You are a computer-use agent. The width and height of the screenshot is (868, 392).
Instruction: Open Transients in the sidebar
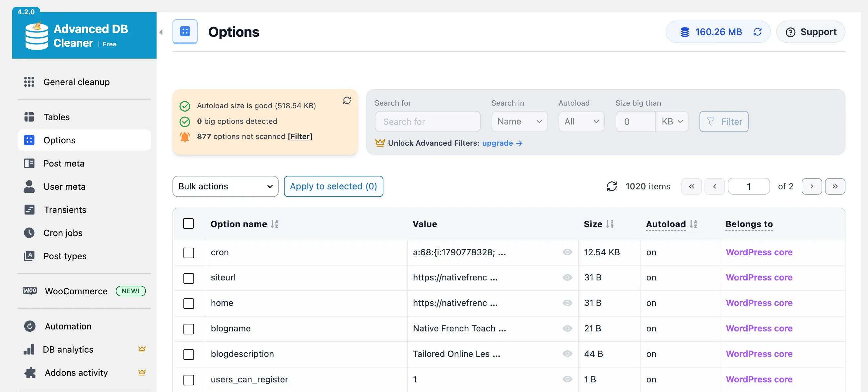[x=84, y=210]
